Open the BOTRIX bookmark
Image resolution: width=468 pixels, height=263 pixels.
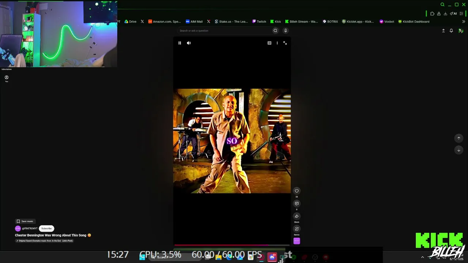point(330,22)
